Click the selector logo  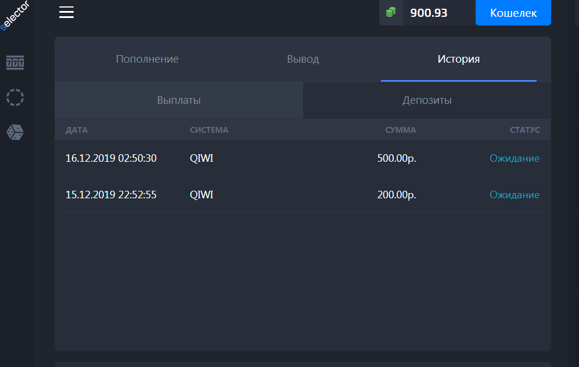(x=15, y=15)
